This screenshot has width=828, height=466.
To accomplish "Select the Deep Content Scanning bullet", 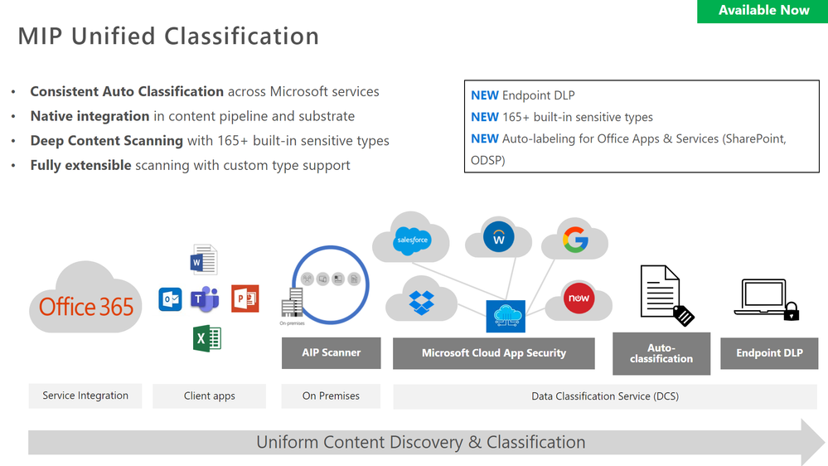I will (210, 140).
